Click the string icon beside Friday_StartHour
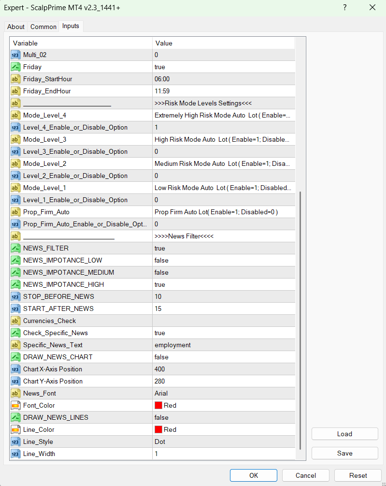 tap(15, 79)
